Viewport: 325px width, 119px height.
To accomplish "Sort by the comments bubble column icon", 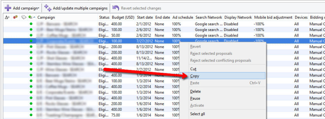I will tap(23, 17).
